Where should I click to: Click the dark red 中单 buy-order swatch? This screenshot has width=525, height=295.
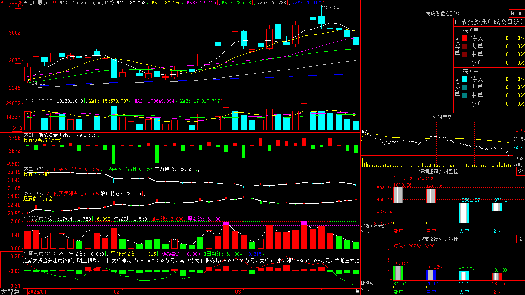point(465,54)
